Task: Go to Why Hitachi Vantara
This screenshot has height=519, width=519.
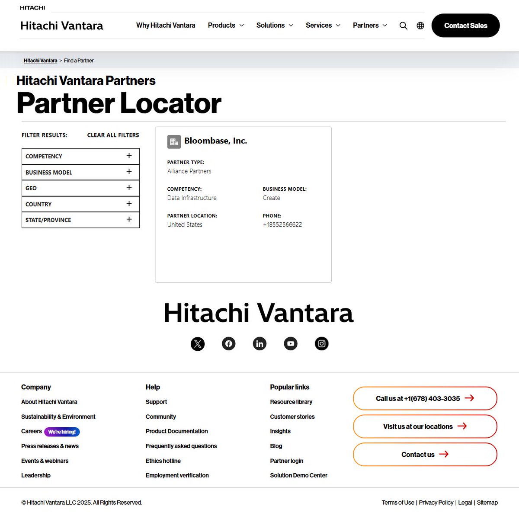Action: pos(166,26)
